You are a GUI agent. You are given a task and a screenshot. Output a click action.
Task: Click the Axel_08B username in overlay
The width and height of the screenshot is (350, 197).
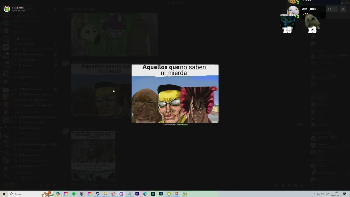tap(309, 9)
